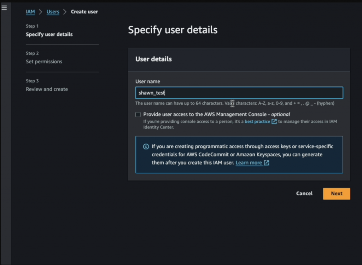Click the User details panel header
Image resolution: width=362 pixels, height=265 pixels.
(153, 59)
